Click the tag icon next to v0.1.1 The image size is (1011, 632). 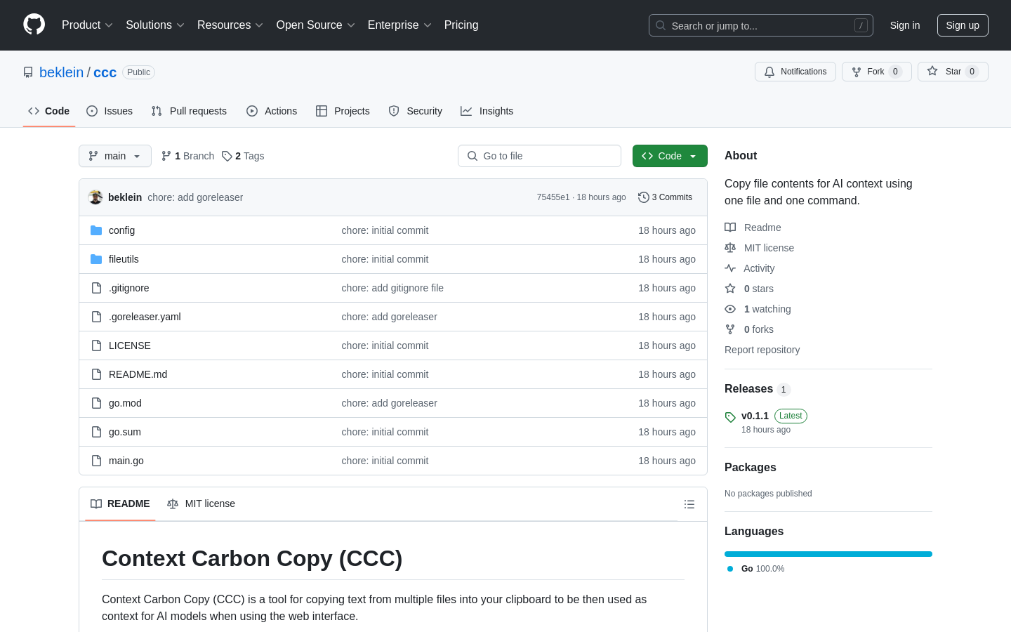(x=730, y=416)
